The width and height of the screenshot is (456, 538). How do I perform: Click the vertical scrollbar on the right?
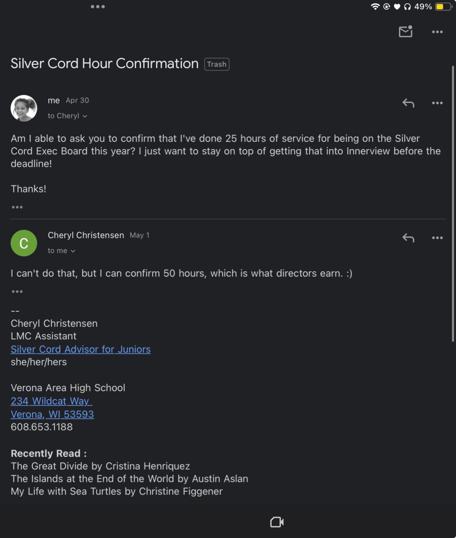click(x=453, y=202)
